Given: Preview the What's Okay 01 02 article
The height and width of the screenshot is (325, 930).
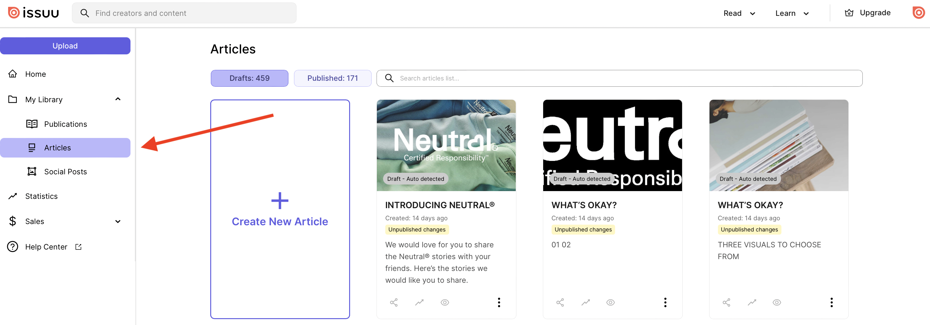Looking at the screenshot, I should pyautogui.click(x=610, y=303).
